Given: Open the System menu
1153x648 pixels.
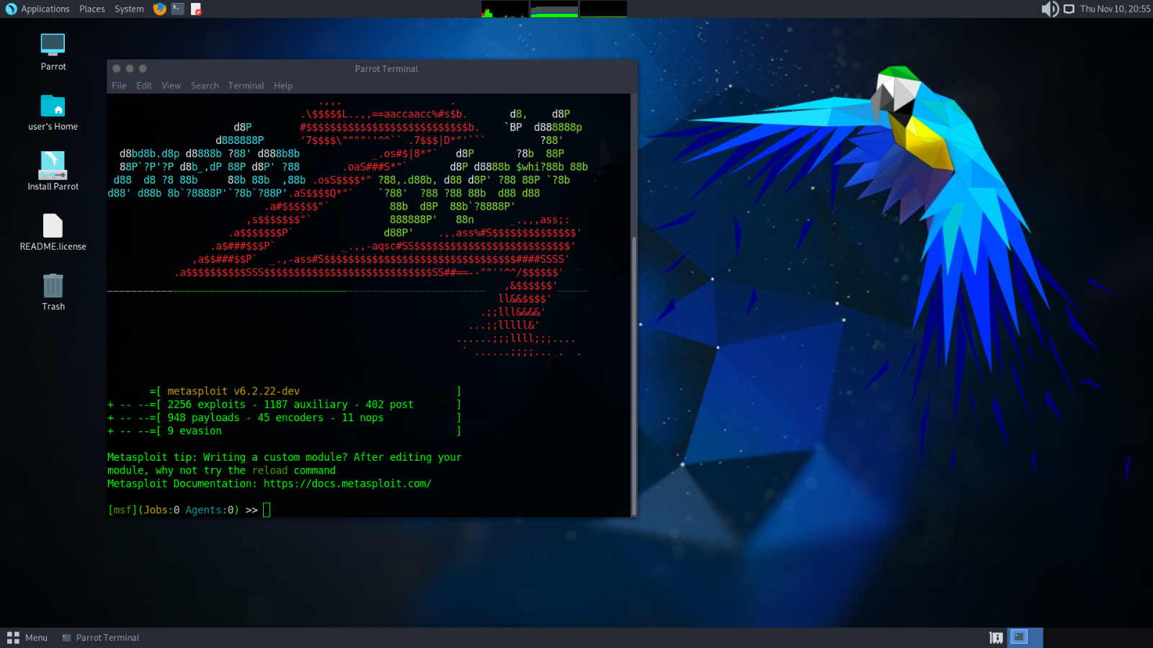Looking at the screenshot, I should [129, 9].
